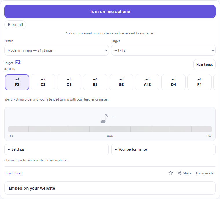
Task: Click the Audio is processed on device notice
Action: pyautogui.click(x=110, y=33)
